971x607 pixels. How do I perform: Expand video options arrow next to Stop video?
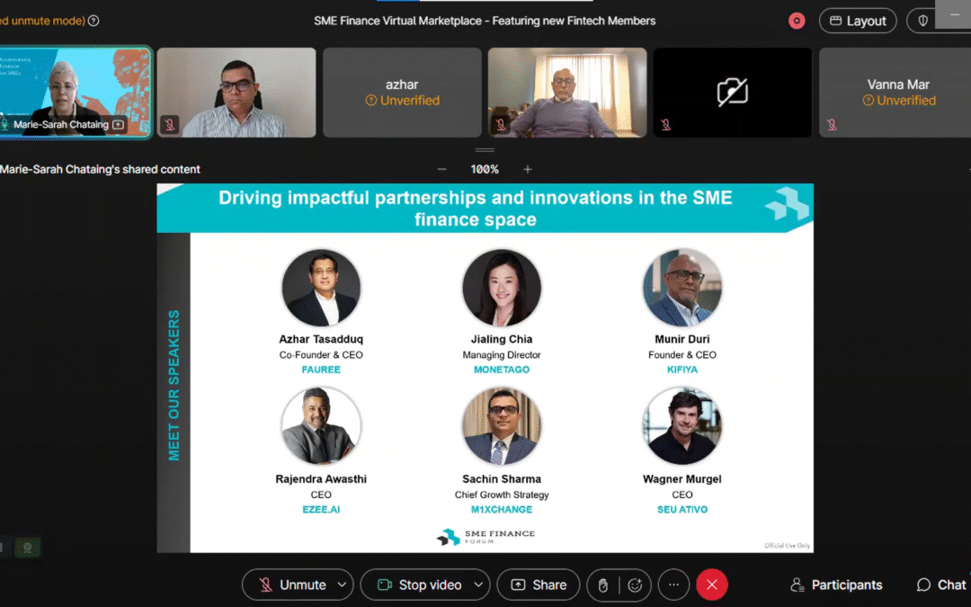coord(478,585)
